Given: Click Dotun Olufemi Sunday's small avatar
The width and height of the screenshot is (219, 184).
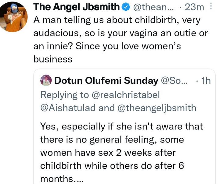Looking at the screenshot, I should [45, 80].
